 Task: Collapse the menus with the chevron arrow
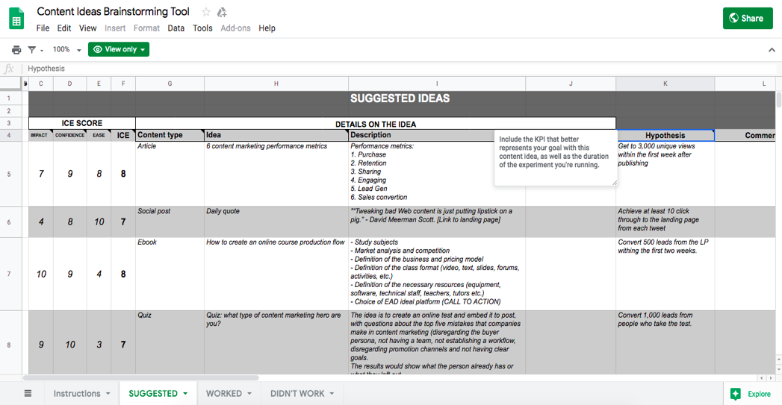(x=772, y=50)
